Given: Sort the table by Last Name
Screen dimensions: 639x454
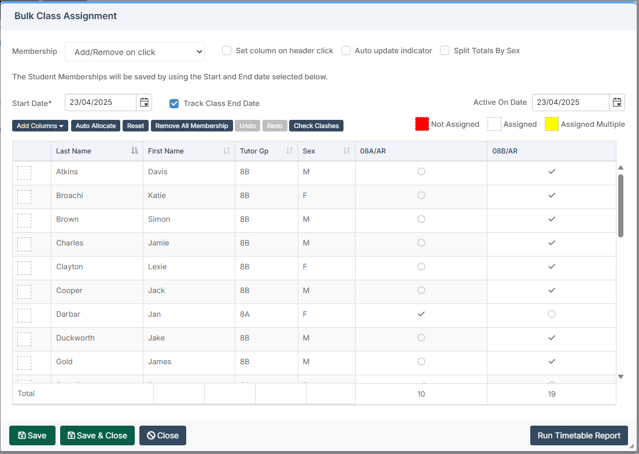Looking at the screenshot, I should [x=134, y=151].
